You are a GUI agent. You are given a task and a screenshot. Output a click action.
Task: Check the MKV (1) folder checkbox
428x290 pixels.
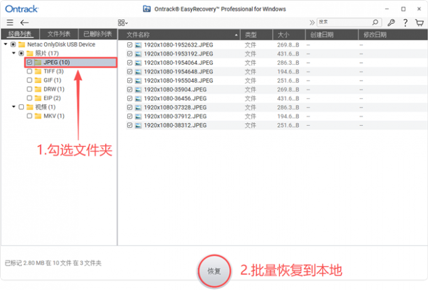[30, 116]
